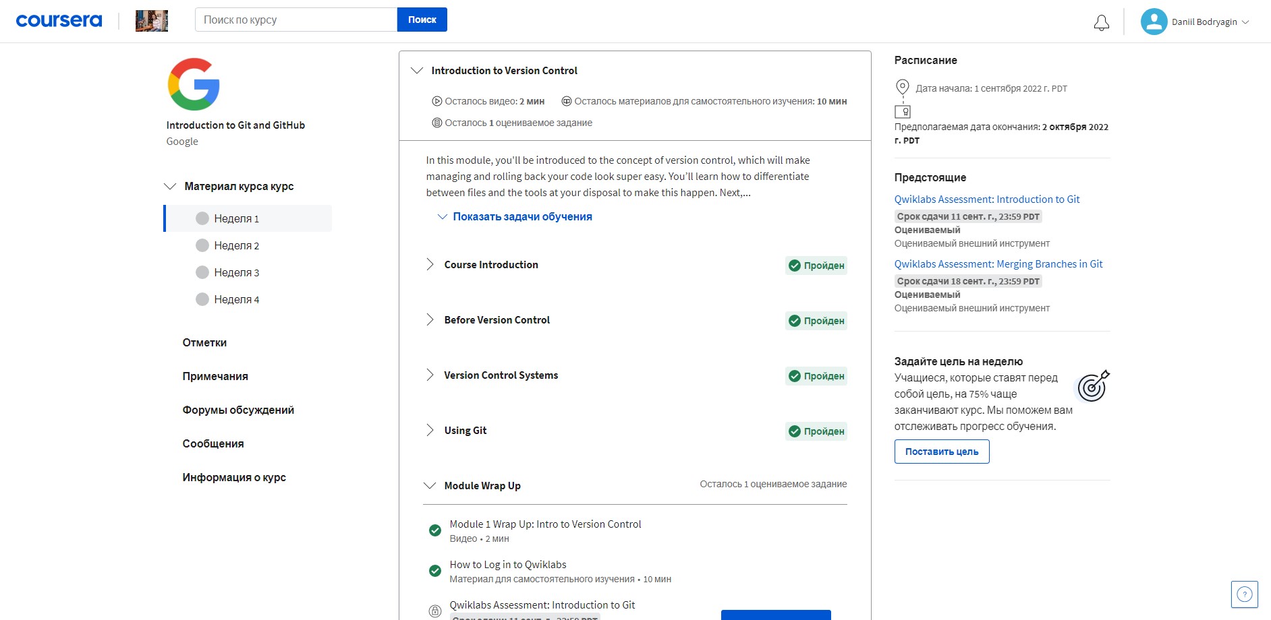Viewport: 1271px width, 620px height.
Task: Click the user avatar icon
Action: [x=1154, y=22]
